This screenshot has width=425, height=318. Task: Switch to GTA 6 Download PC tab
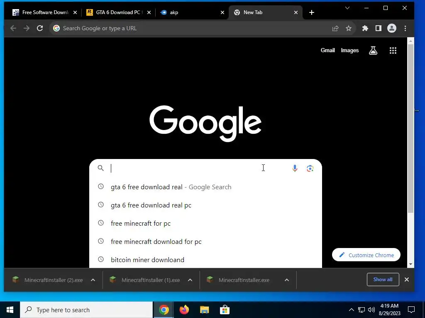[118, 12]
